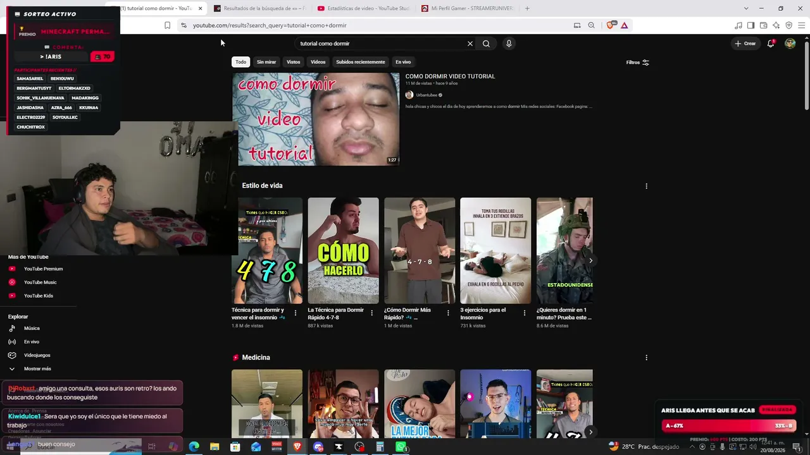Bookmark this page in the address bar
The image size is (810, 455).
tap(167, 25)
